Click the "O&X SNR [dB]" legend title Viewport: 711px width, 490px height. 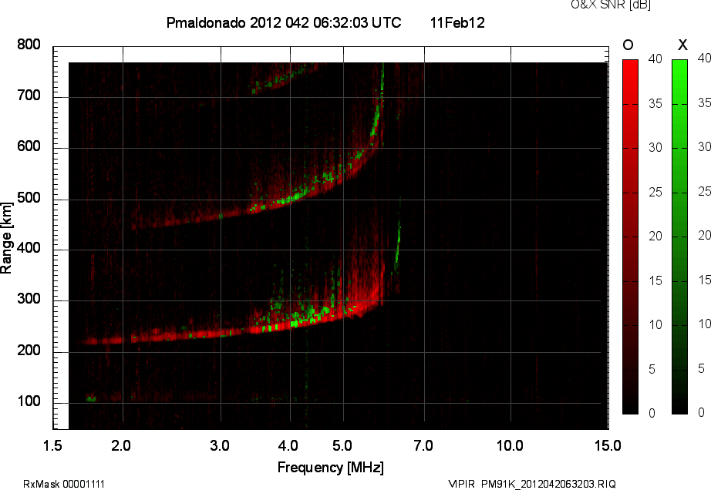pos(599,5)
